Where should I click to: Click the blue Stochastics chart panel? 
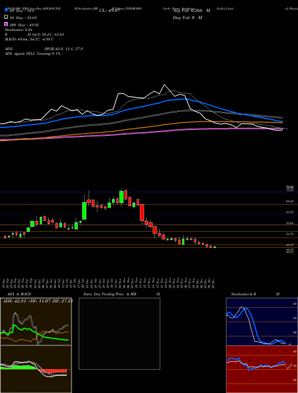pyautogui.click(x=262, y=322)
